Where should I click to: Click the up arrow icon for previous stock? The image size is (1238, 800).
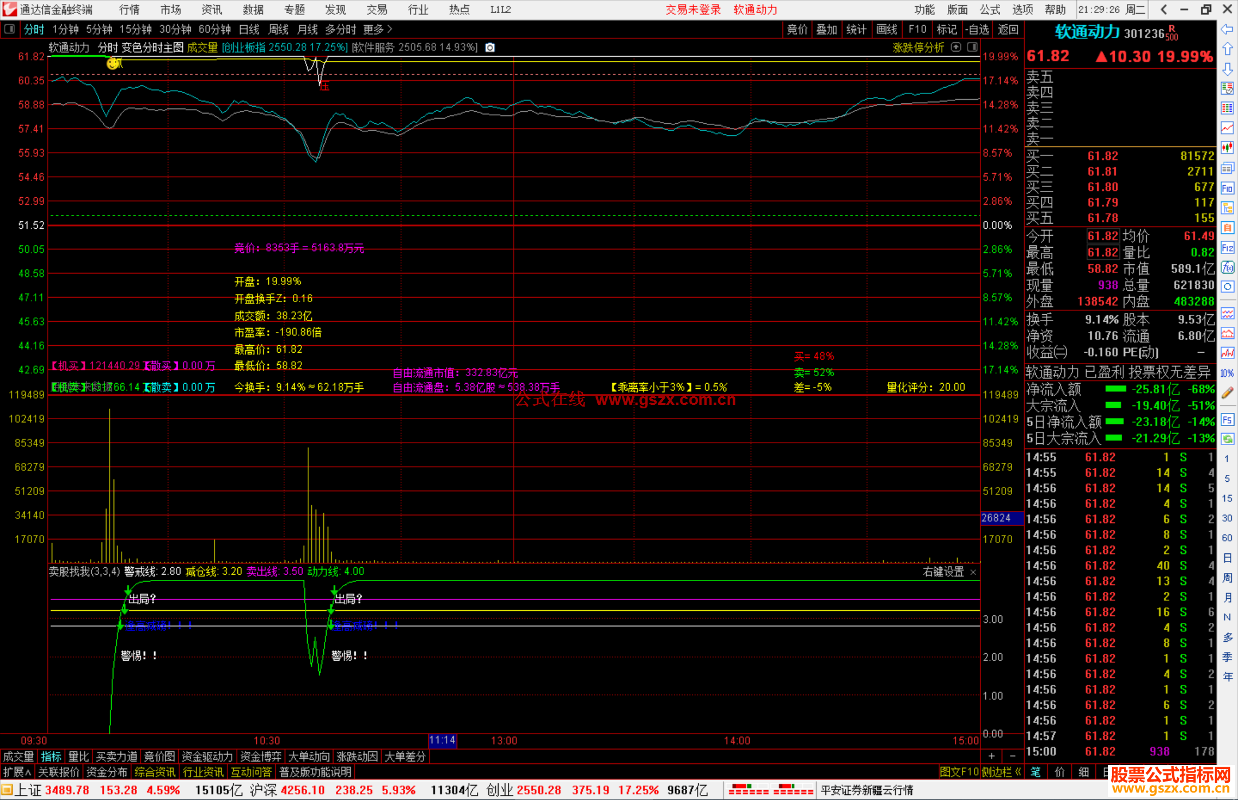click(1227, 49)
